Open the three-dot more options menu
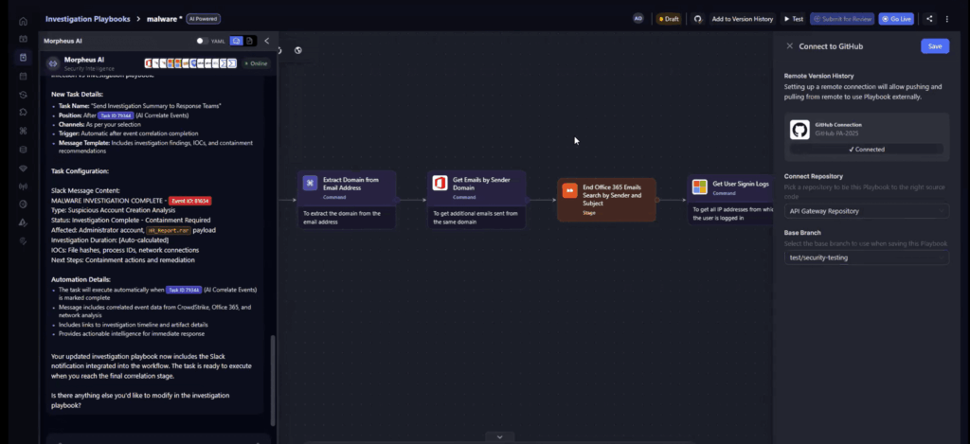The height and width of the screenshot is (444, 970). 947,19
